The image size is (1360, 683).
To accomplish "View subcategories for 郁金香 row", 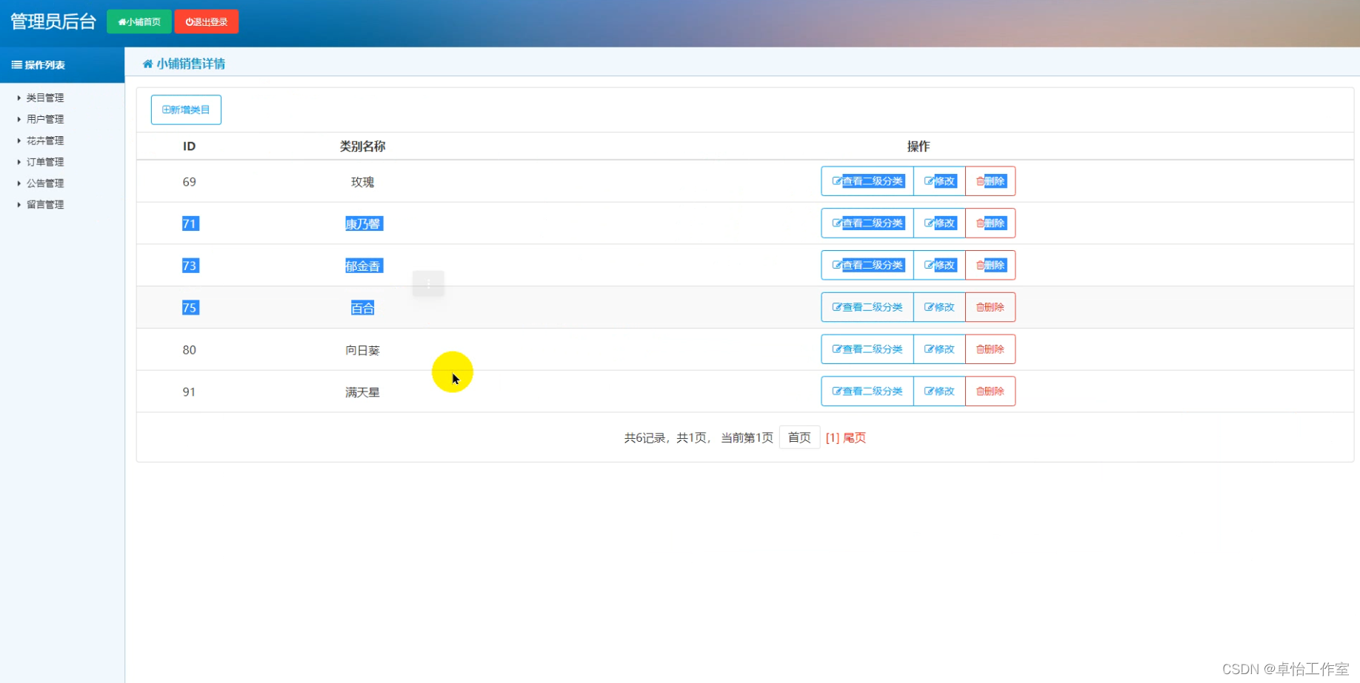I will (867, 266).
